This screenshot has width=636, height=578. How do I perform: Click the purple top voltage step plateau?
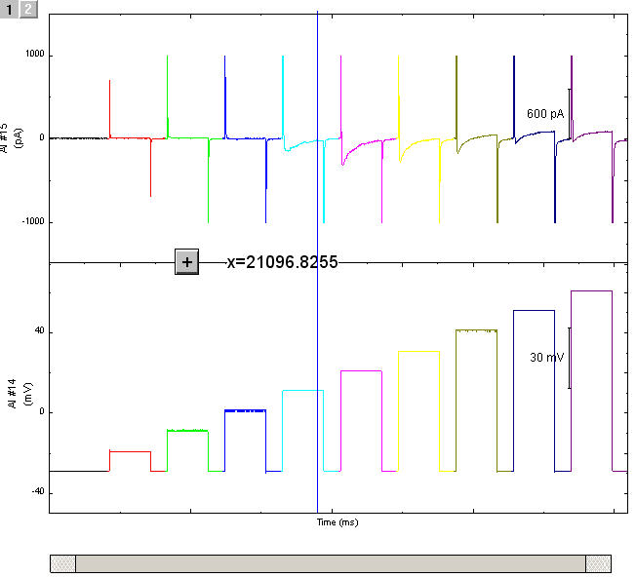pos(591,290)
